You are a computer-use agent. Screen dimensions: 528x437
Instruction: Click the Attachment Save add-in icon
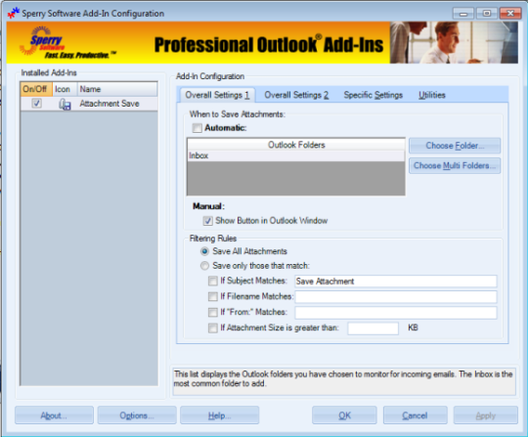coord(65,104)
